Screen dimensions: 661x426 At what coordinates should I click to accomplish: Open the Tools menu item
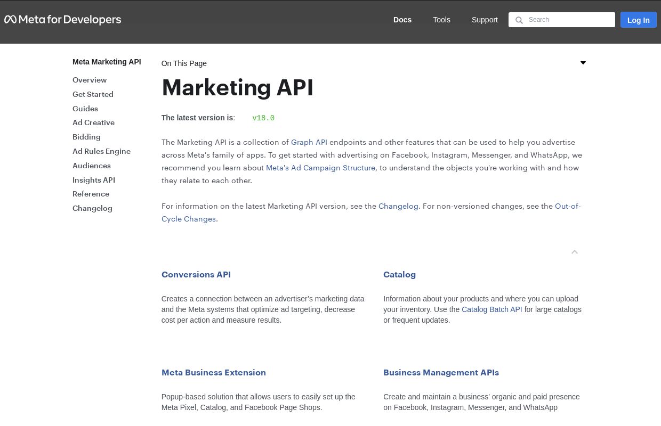tap(441, 20)
